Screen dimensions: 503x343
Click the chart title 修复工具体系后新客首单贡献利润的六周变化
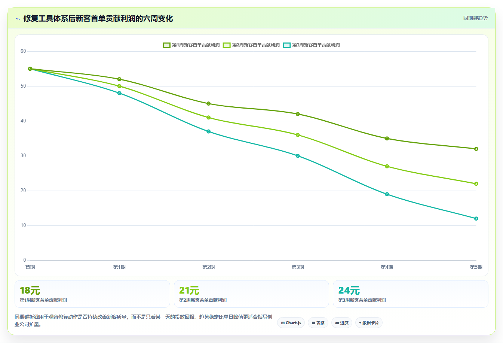[98, 19]
